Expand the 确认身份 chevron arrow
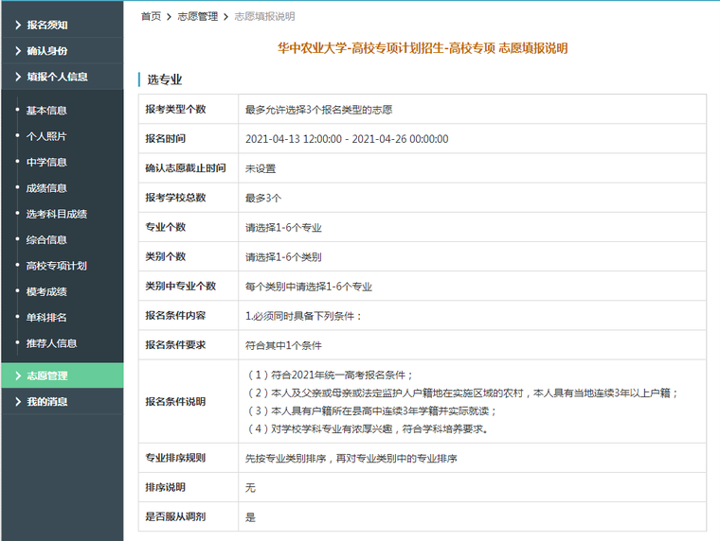 pos(18,51)
